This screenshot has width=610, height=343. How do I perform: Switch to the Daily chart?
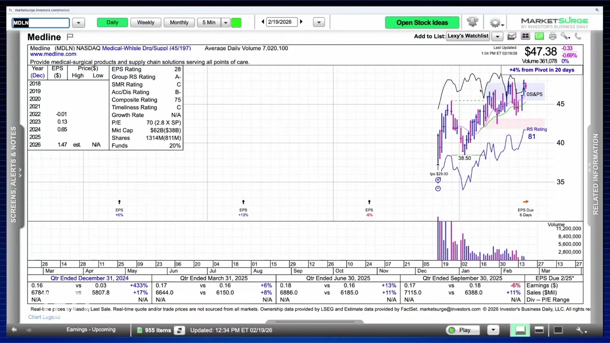click(112, 22)
